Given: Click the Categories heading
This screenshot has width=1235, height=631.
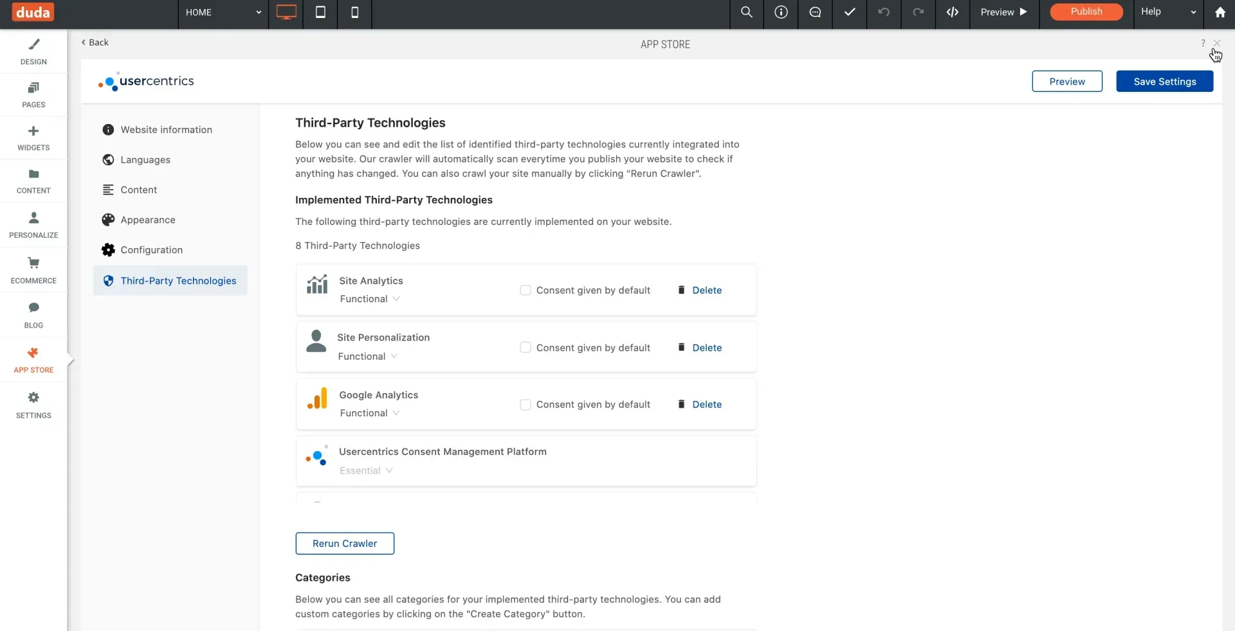Looking at the screenshot, I should [x=323, y=578].
